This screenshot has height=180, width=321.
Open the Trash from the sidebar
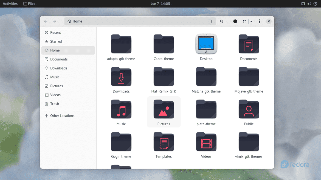pos(54,104)
